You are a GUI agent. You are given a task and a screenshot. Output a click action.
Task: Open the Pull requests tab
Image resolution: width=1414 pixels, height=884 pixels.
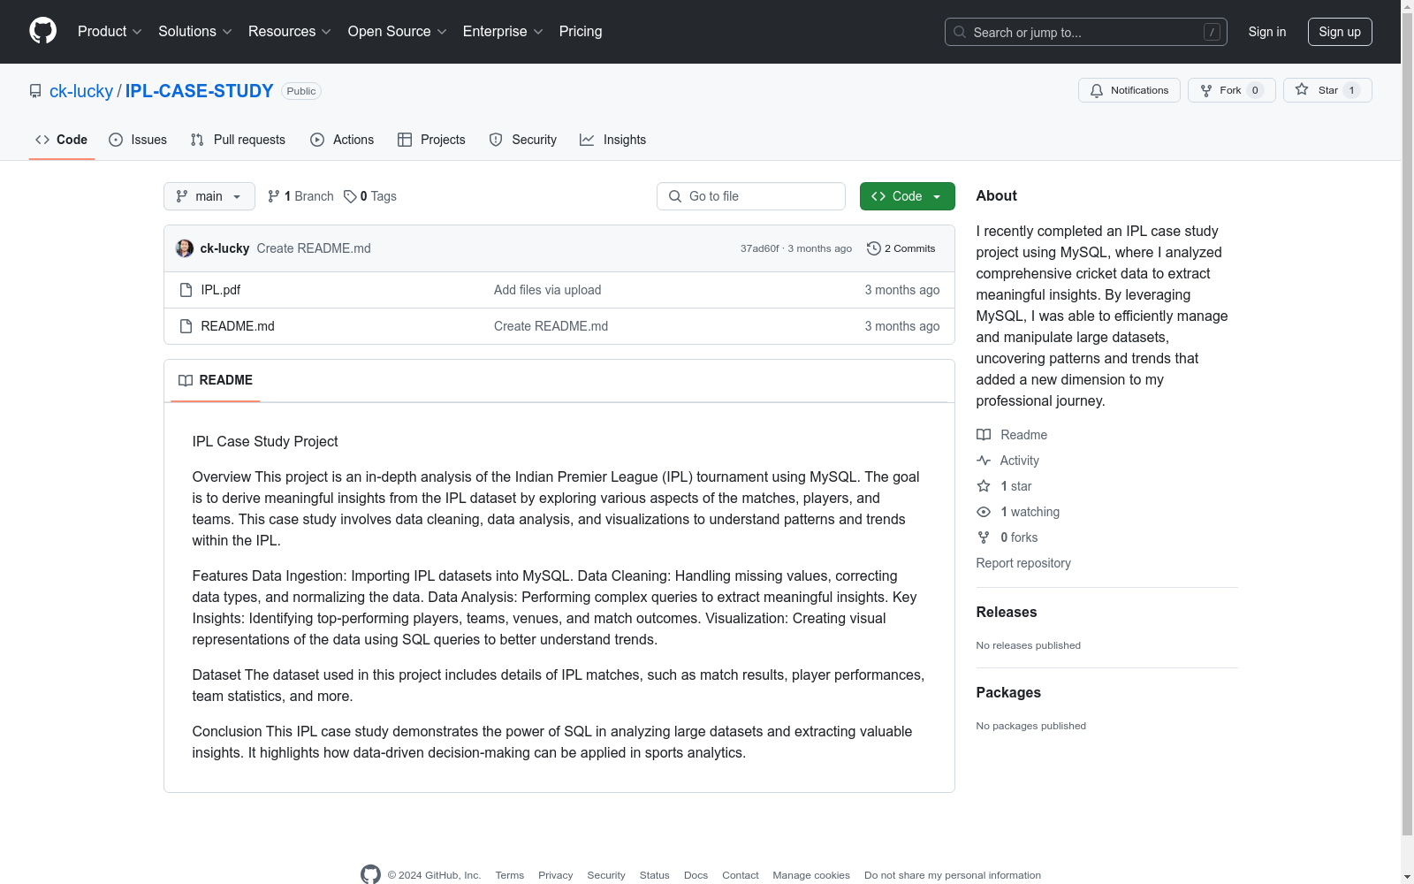[238, 140]
